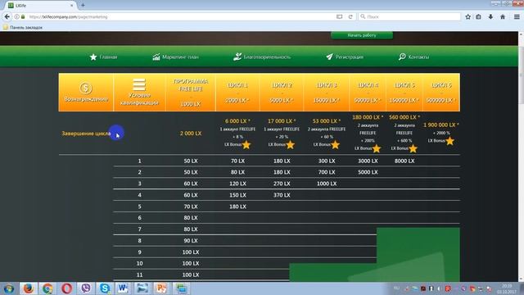Click the 3000 LX table cell

[x=368, y=161]
